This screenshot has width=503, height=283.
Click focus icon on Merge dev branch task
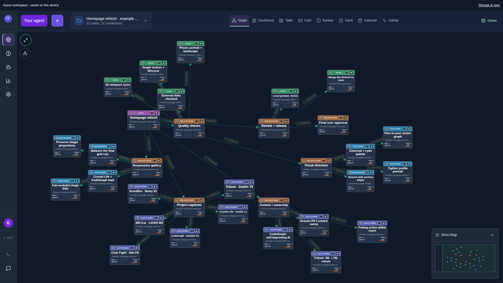(347, 73)
